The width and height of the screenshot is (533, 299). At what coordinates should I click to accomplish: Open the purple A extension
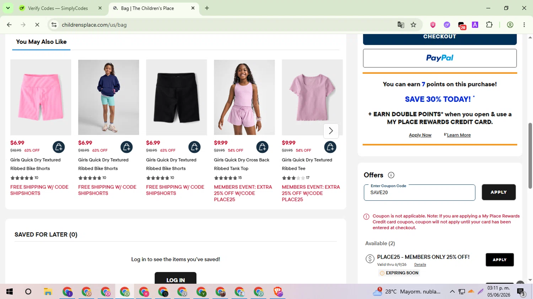coord(475,25)
